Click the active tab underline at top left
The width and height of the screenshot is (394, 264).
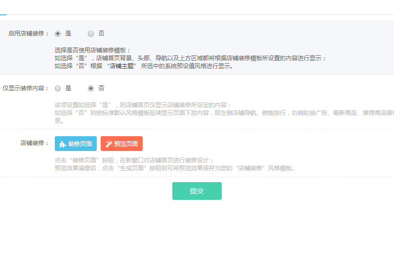pos(3,15)
